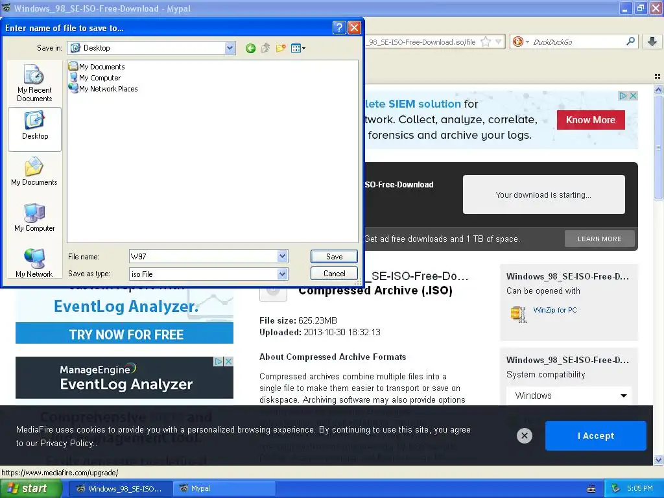The image size is (664, 498).
Task: Open the WinZip for PC link
Action: click(x=555, y=310)
